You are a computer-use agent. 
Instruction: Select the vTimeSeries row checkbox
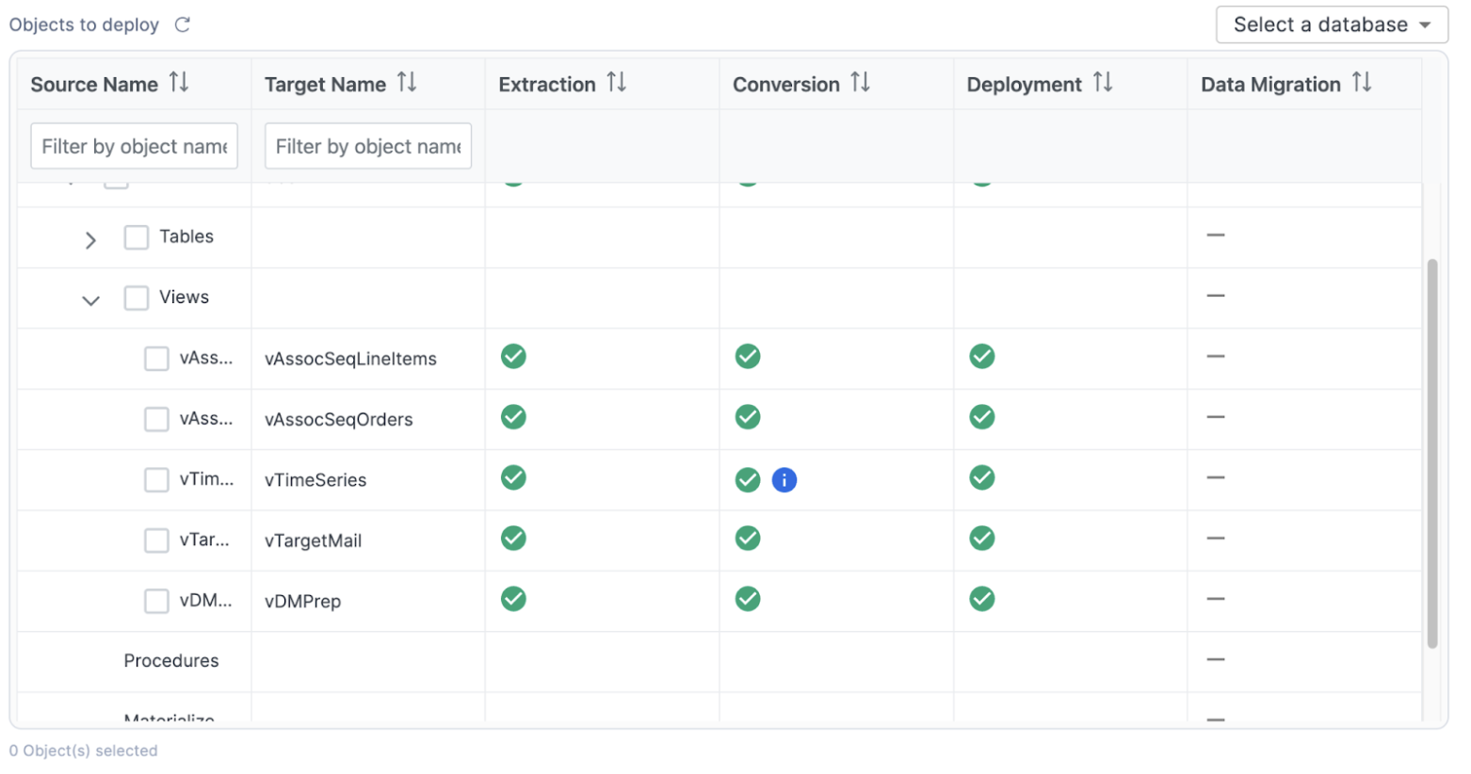156,480
